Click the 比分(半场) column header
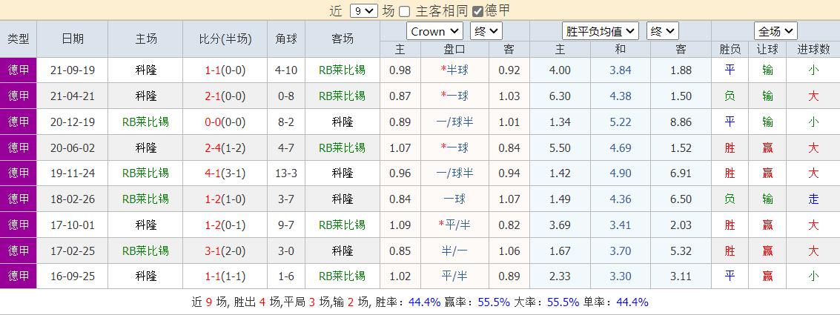The image size is (840, 315). pyautogui.click(x=225, y=39)
